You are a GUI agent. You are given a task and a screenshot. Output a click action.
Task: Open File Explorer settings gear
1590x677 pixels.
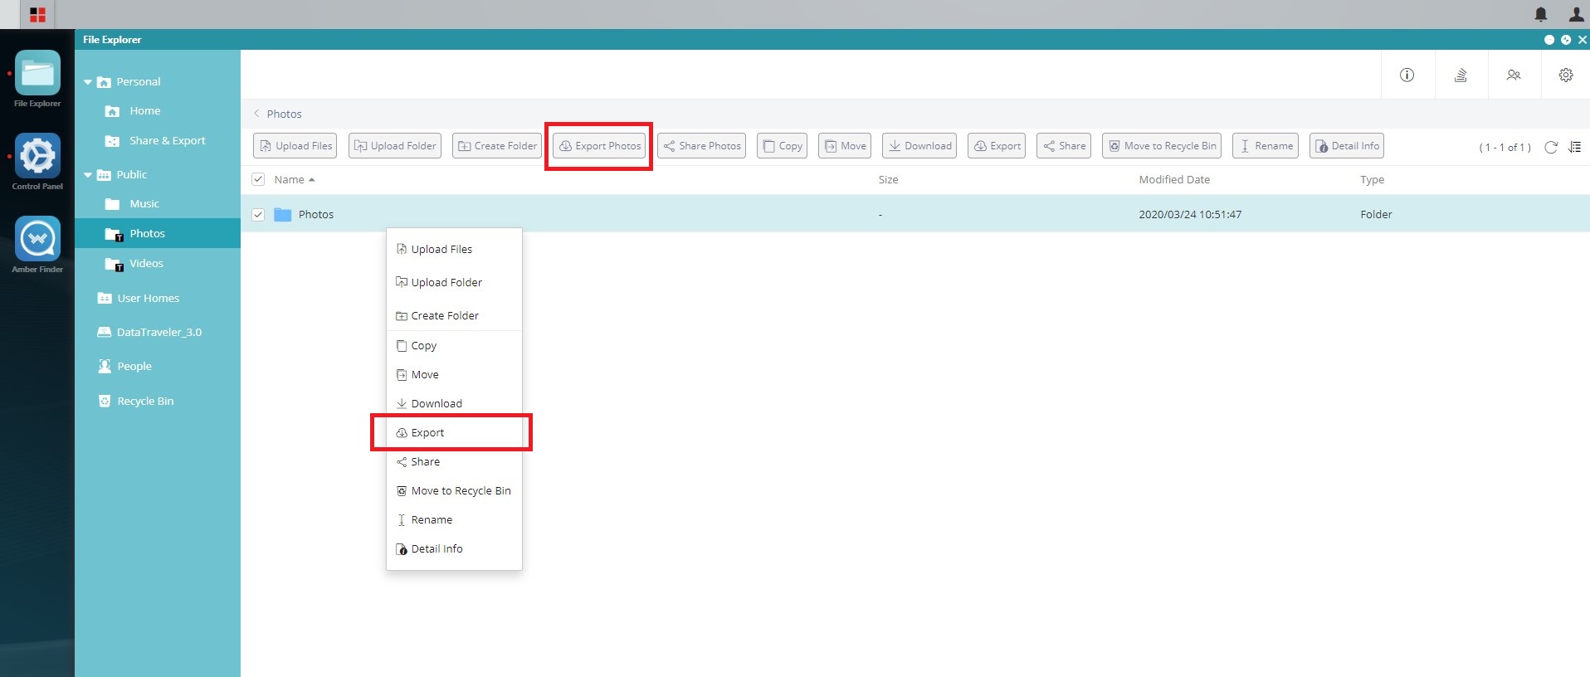pyautogui.click(x=1566, y=75)
